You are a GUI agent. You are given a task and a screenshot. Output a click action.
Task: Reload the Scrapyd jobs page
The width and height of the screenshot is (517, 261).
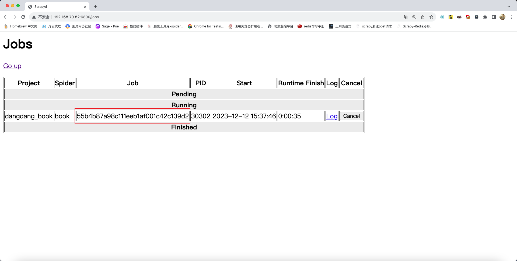[x=23, y=17]
